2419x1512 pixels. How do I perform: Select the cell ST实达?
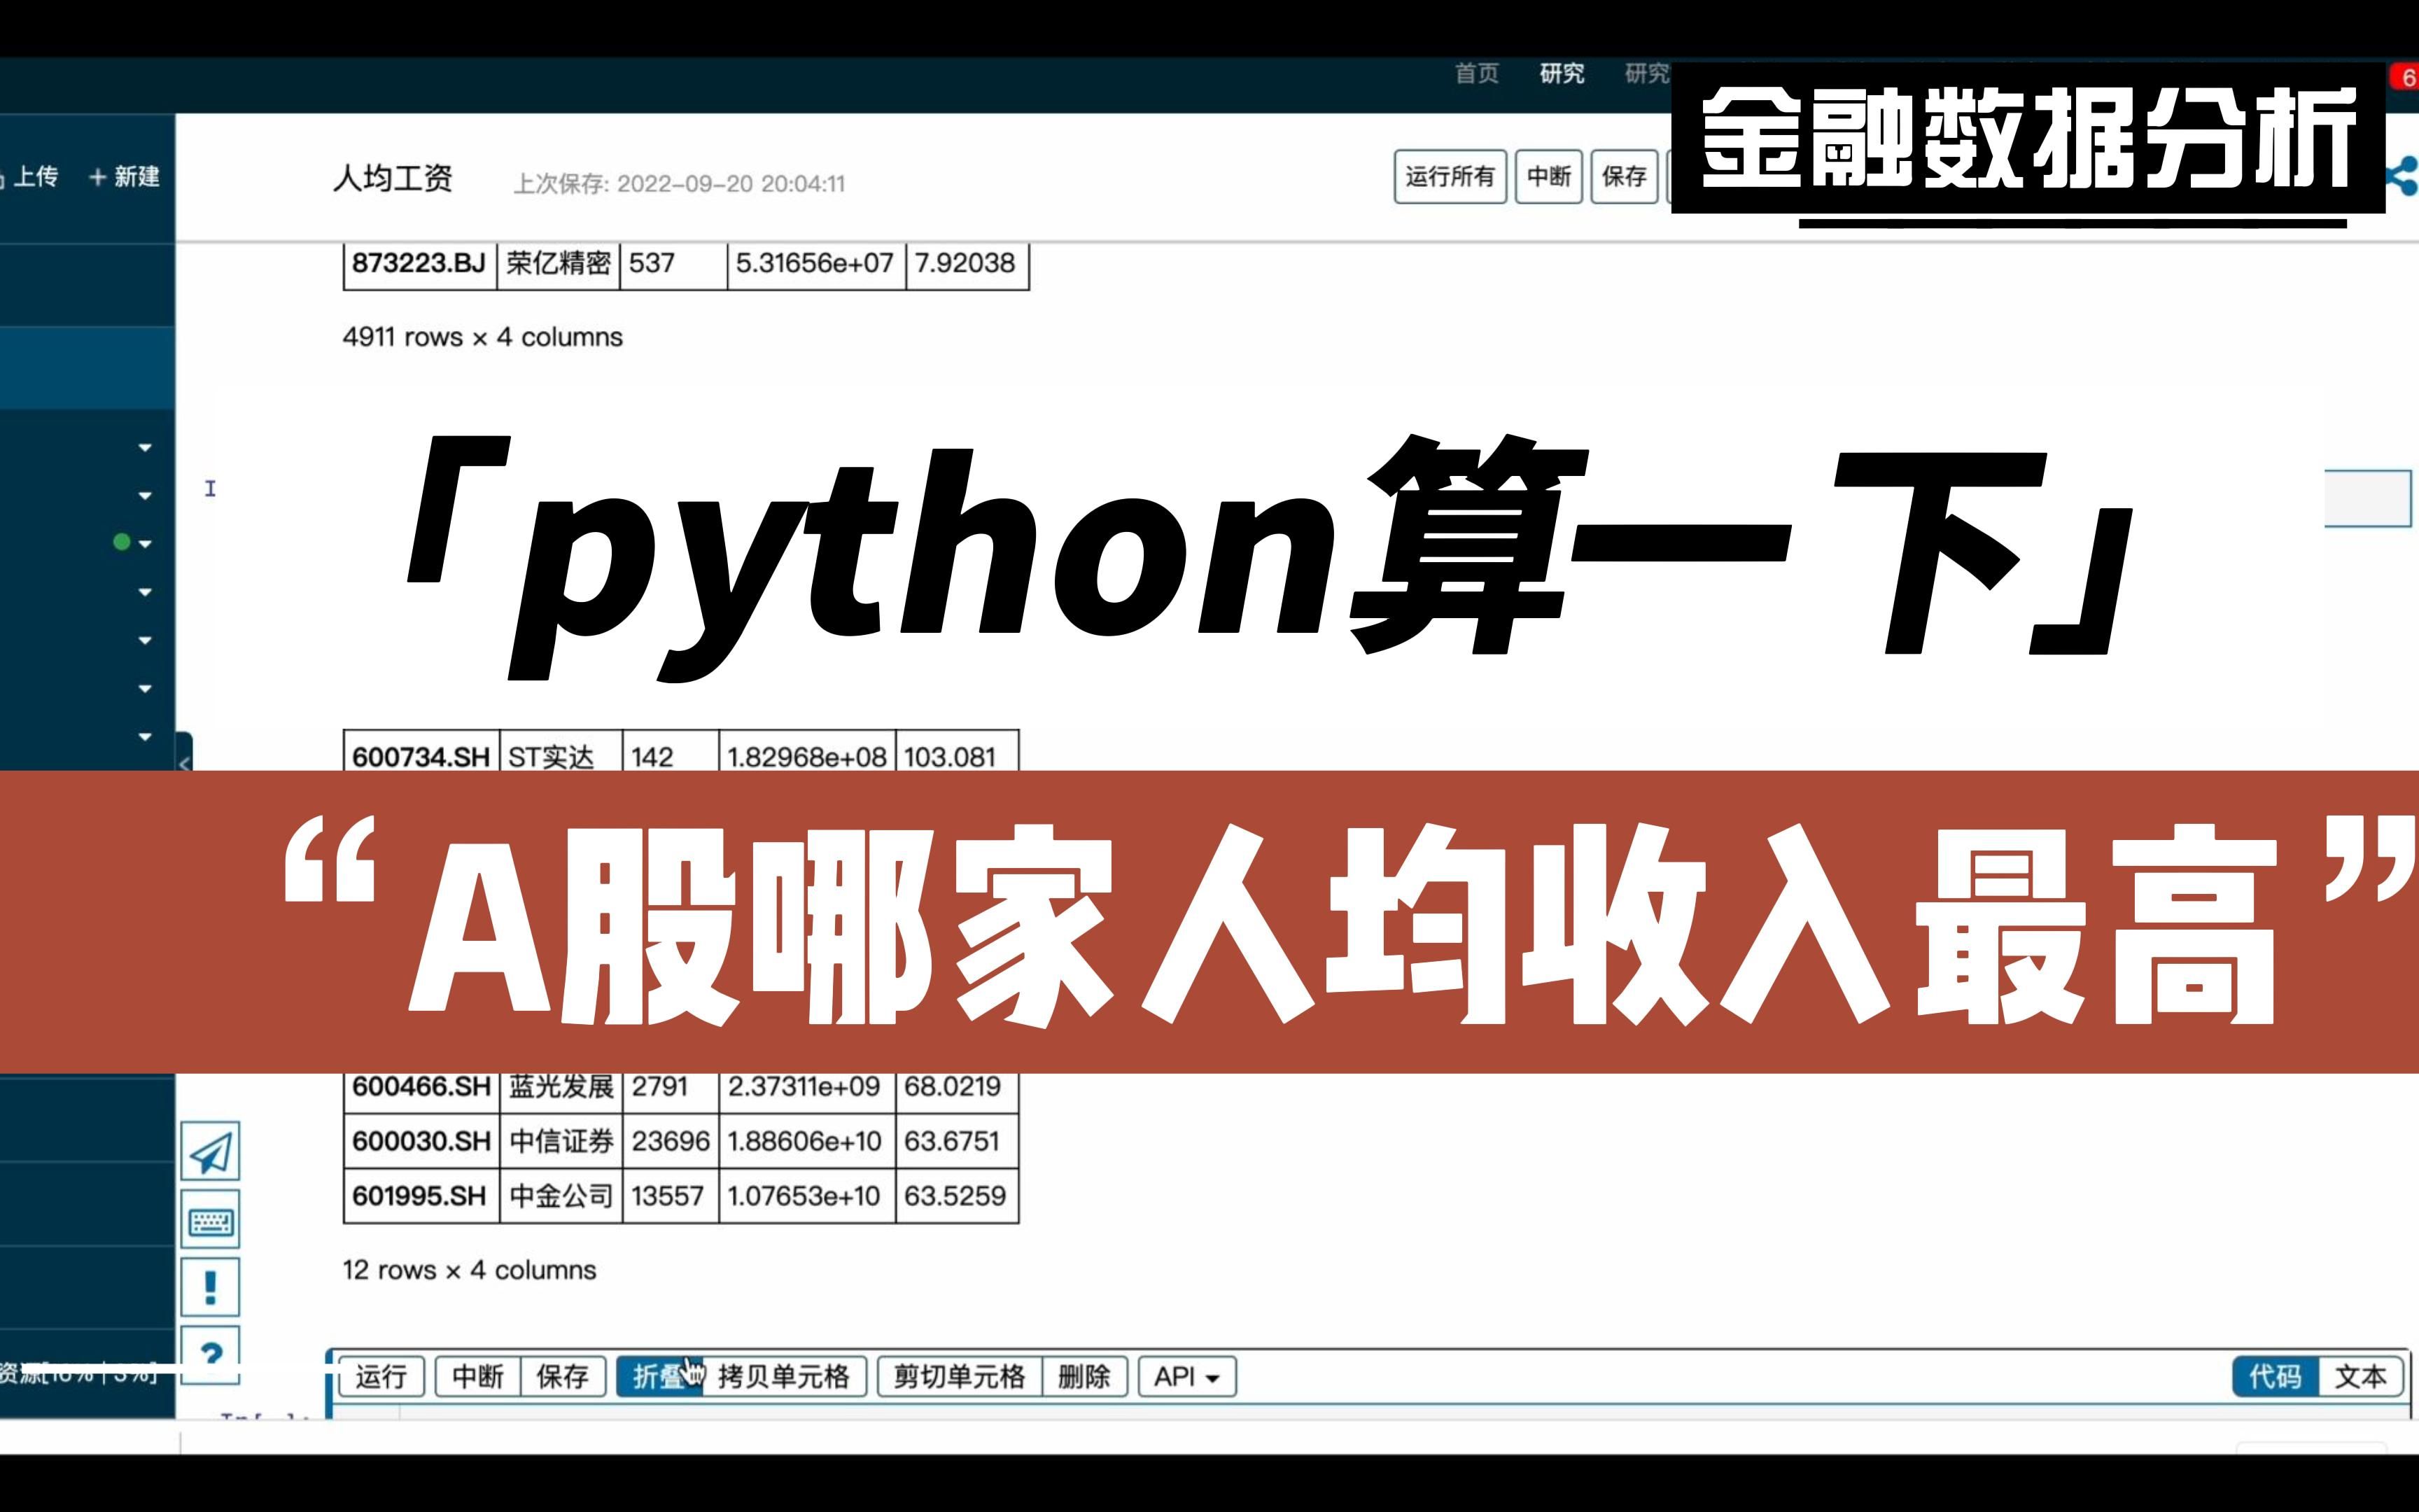coord(561,752)
